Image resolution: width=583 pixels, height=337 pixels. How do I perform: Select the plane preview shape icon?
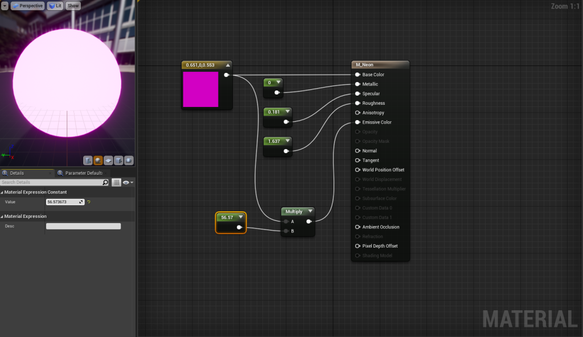coord(109,161)
